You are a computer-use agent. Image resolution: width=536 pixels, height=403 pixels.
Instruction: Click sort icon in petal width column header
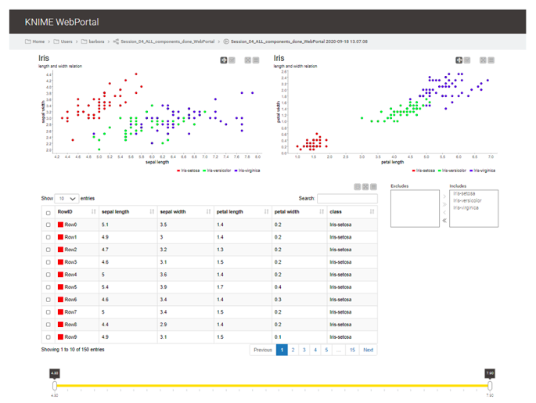[322, 211]
